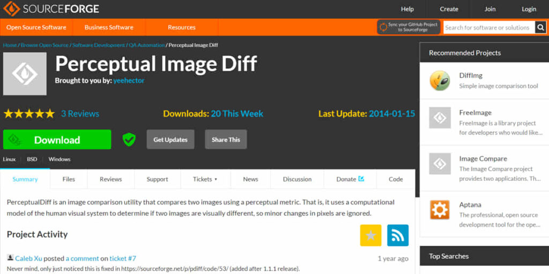Click the Browse Open Source breadcrumb
The image size is (549, 274).
tap(44, 45)
